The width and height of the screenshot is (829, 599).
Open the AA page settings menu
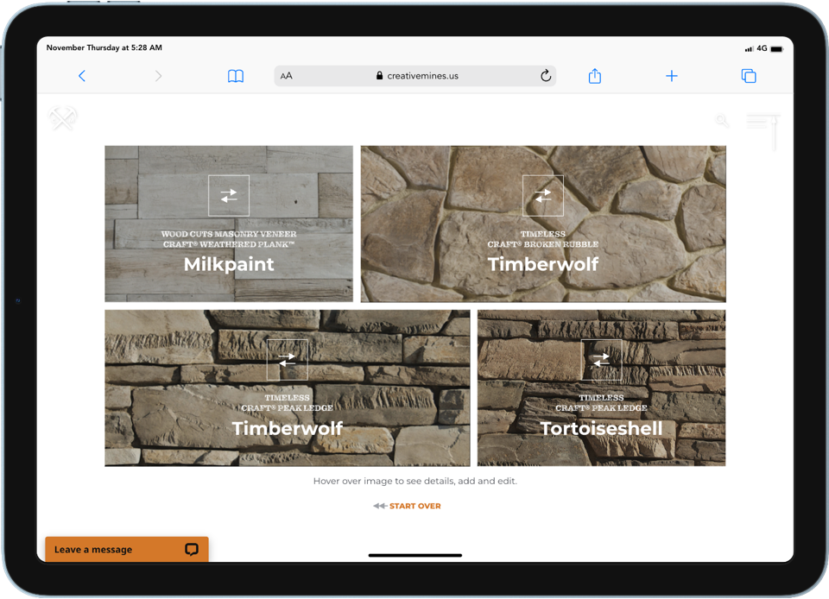(286, 76)
